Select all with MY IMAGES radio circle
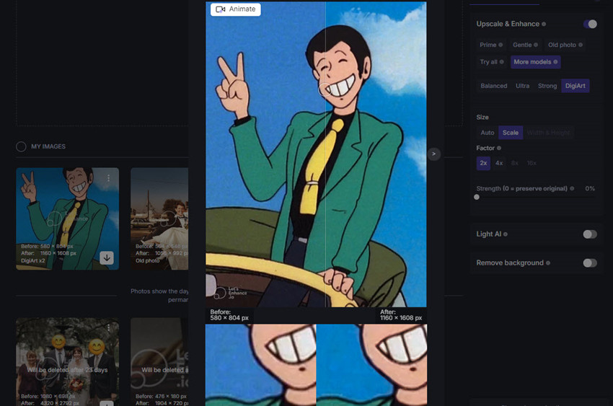613x406 pixels. (21, 146)
